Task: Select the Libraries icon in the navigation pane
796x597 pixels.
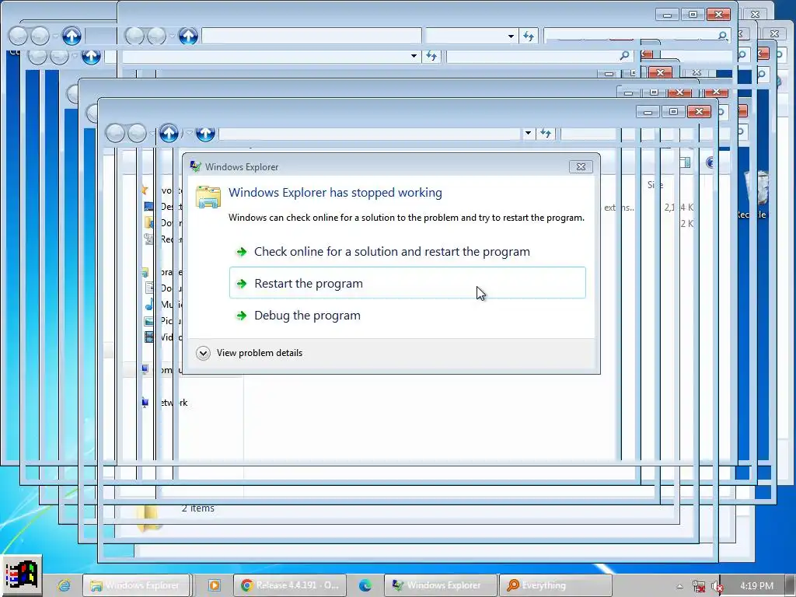Action: [x=145, y=272]
